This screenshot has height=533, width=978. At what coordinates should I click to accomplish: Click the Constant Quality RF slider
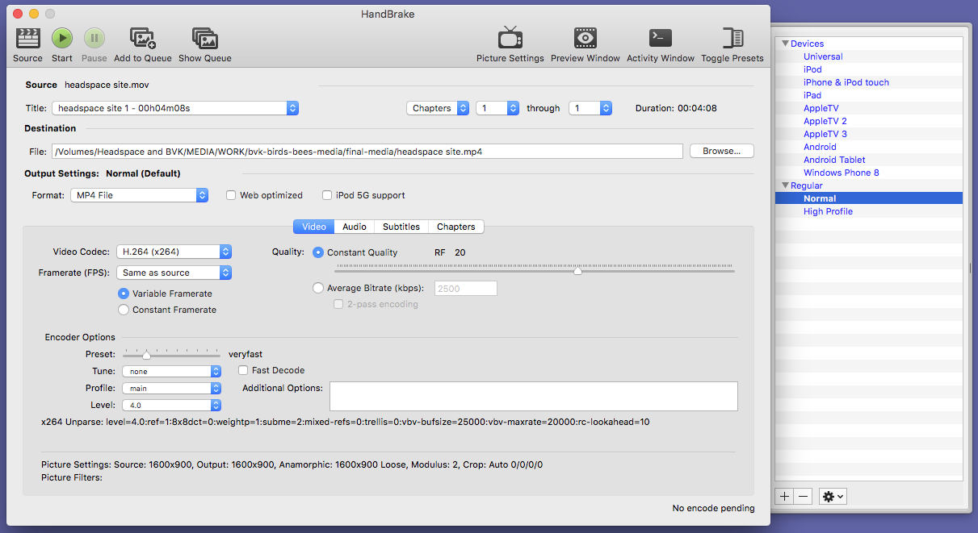(x=535, y=270)
